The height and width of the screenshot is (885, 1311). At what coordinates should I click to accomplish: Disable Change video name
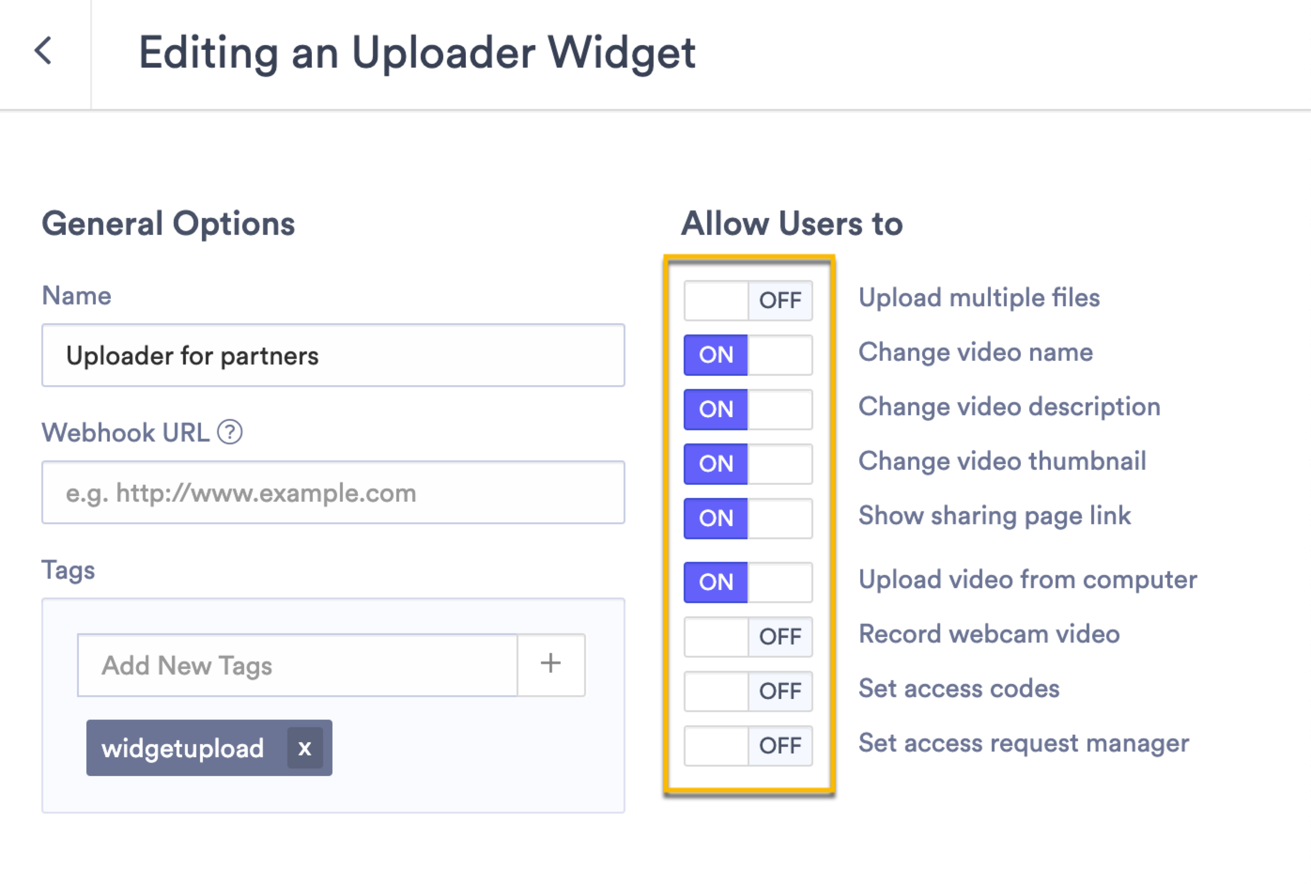click(x=748, y=355)
